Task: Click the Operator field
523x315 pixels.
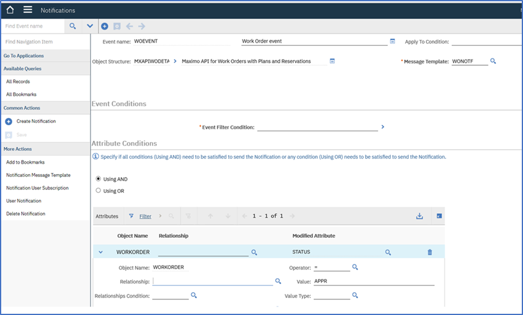Action: pos(332,267)
